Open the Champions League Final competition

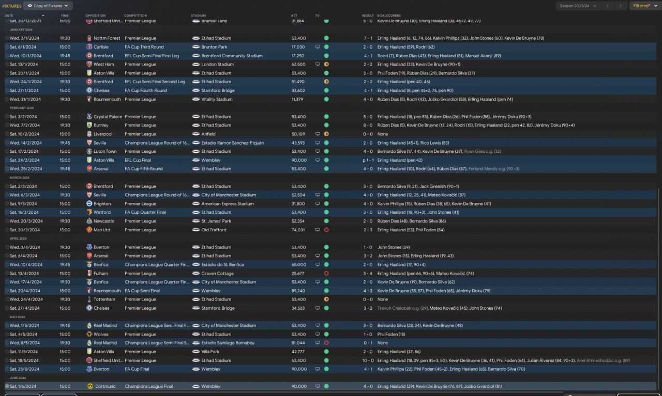click(149, 386)
